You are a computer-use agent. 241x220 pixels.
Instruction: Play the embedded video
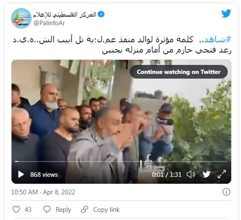pos(21,175)
